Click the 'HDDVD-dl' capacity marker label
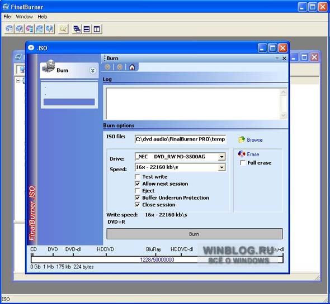Image resolution: width=330 pixels, height=304 pixels. click(x=182, y=249)
